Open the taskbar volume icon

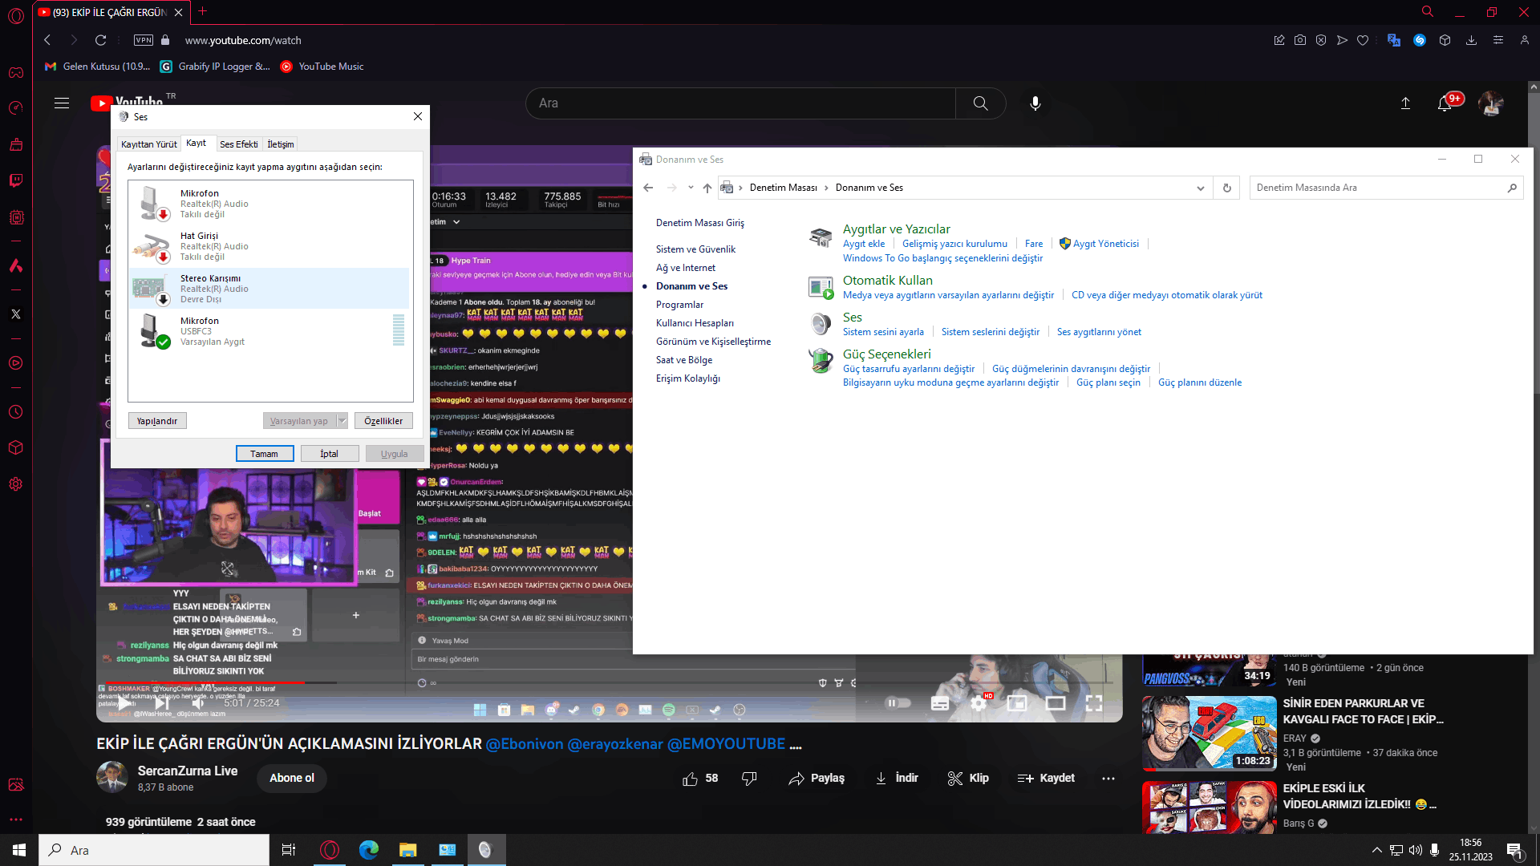[x=1415, y=850]
